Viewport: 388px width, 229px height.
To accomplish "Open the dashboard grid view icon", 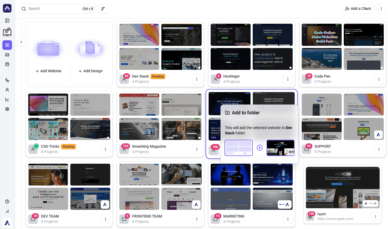I will [7, 45].
